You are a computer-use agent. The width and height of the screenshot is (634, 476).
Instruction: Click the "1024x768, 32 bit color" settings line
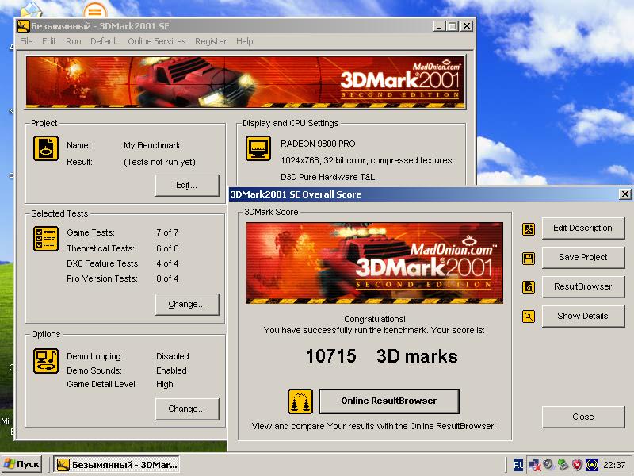(366, 161)
